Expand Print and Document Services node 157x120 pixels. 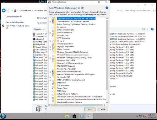tap(50, 72)
